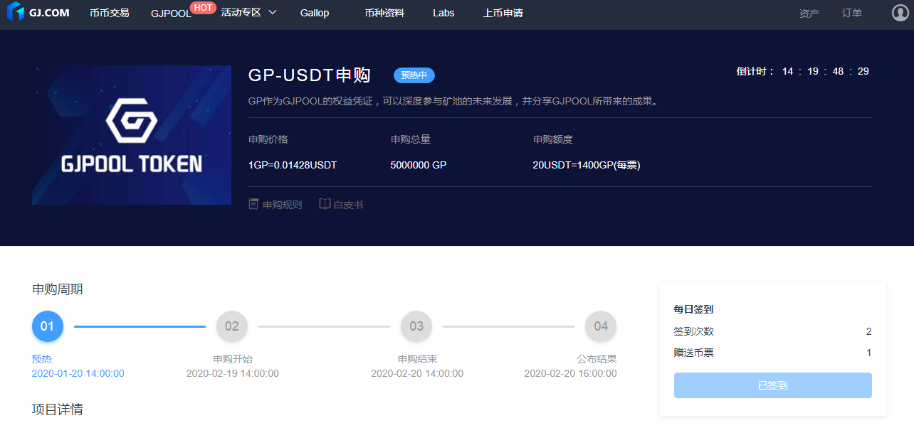Click the 白皮书 book icon
The image size is (914, 423).
(325, 204)
